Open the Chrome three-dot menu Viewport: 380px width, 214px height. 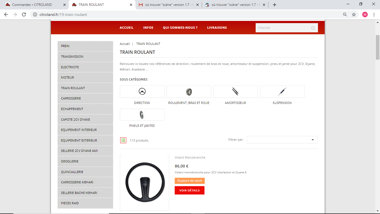(x=374, y=14)
